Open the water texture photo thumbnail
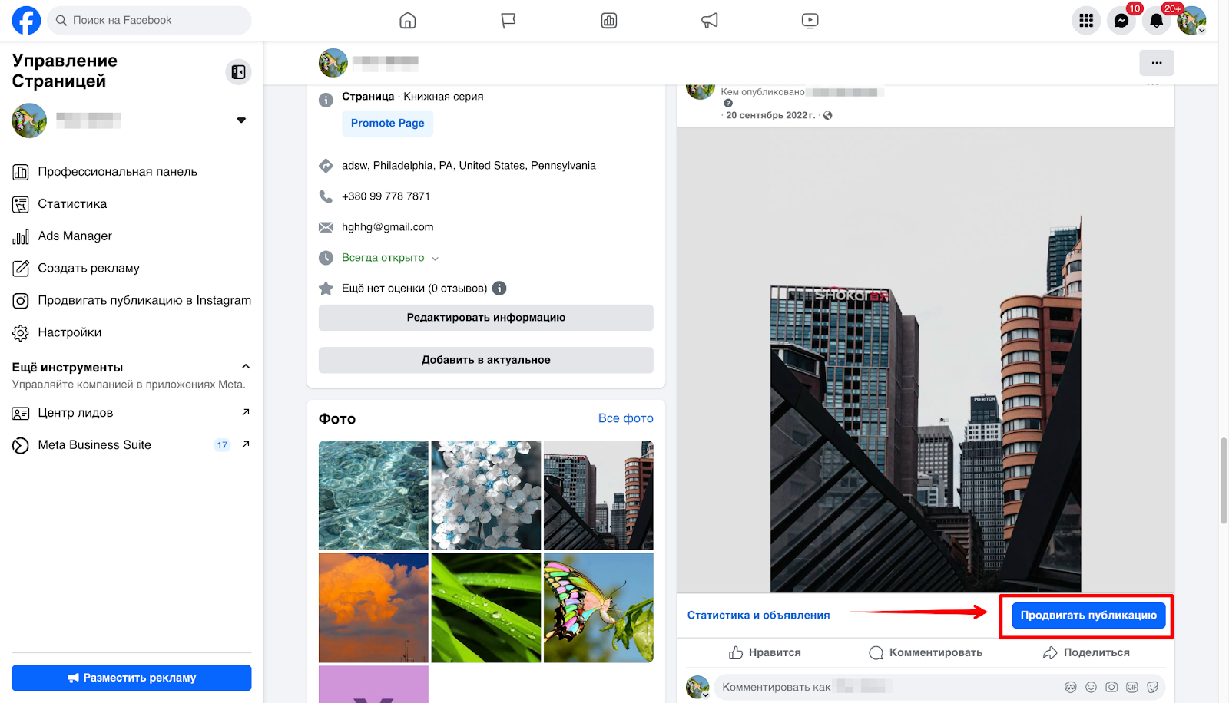 point(373,495)
